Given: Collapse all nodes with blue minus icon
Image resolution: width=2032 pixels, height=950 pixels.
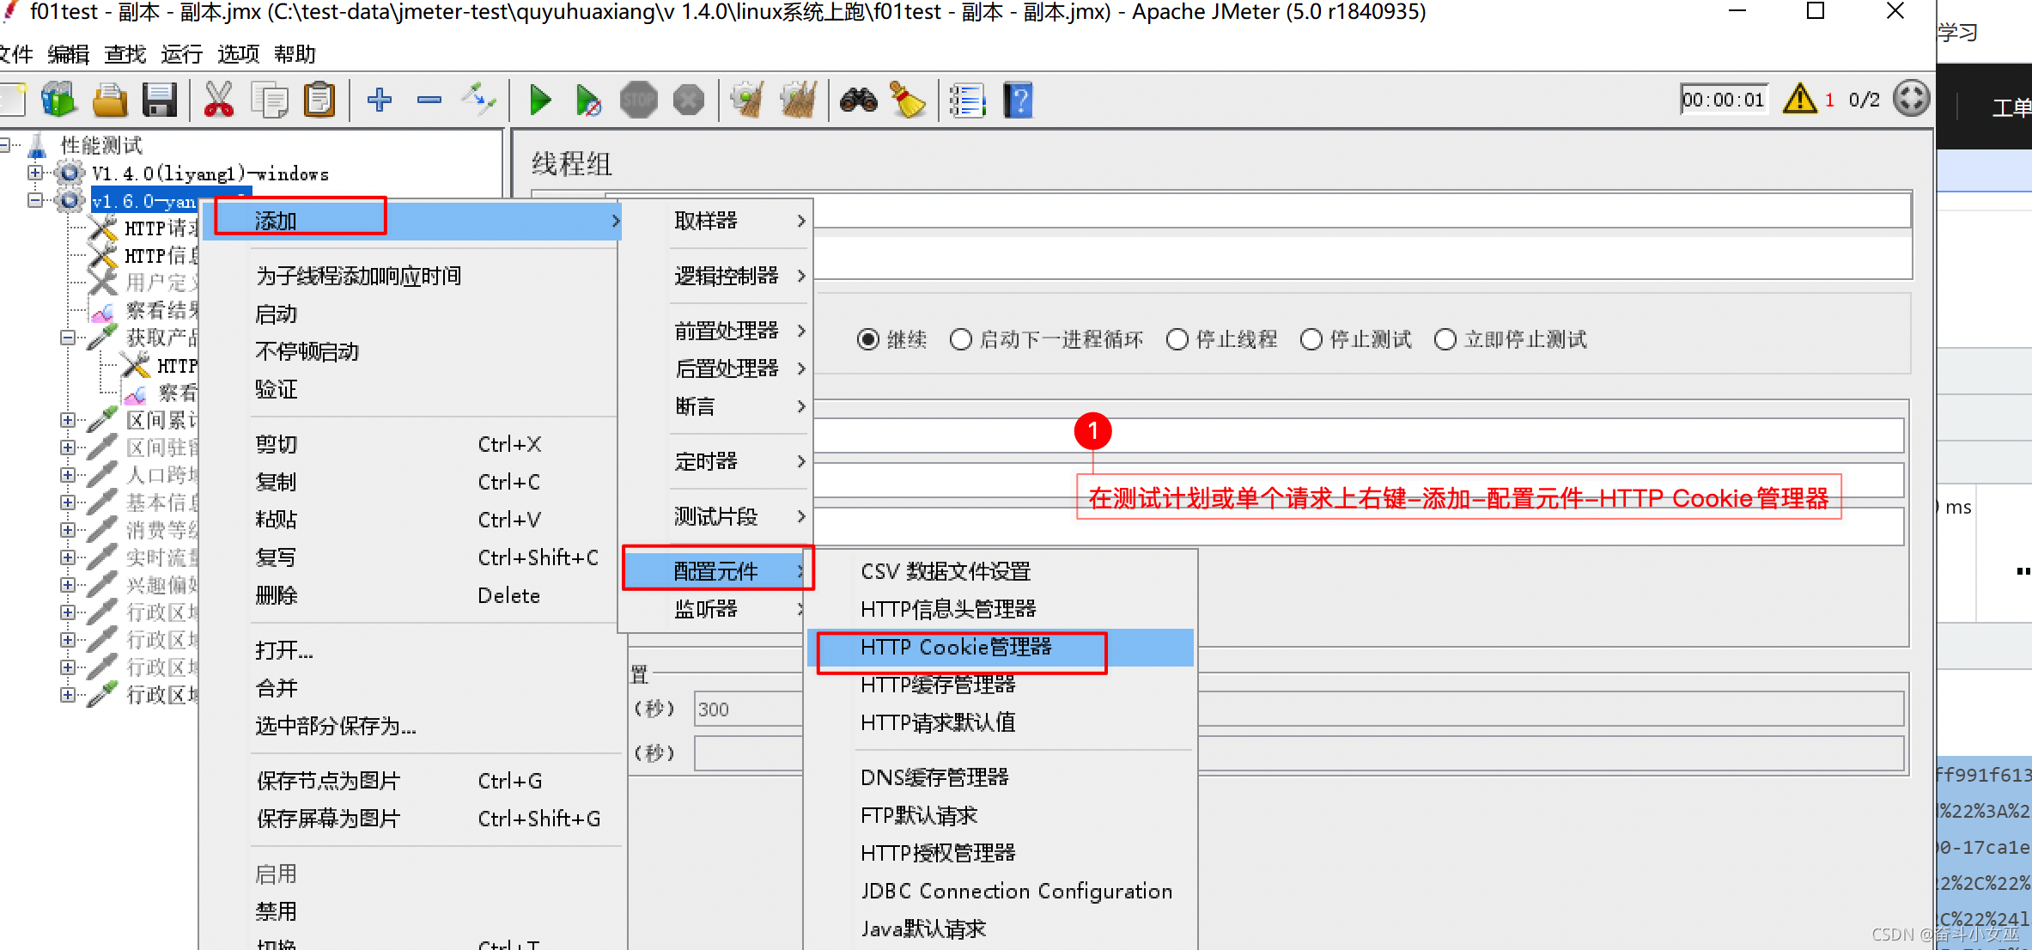Looking at the screenshot, I should pyautogui.click(x=429, y=100).
